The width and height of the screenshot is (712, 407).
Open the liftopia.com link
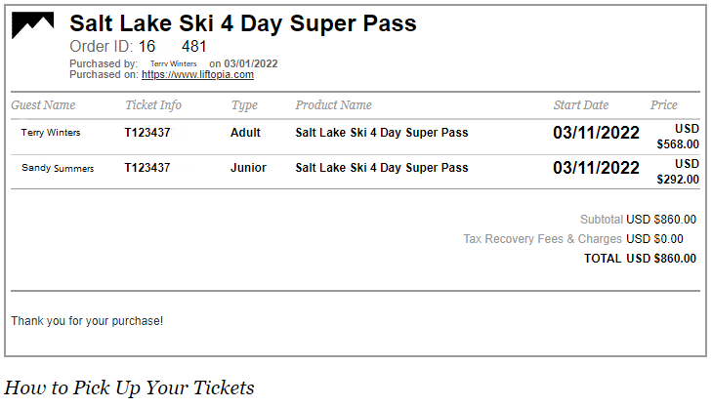[197, 74]
